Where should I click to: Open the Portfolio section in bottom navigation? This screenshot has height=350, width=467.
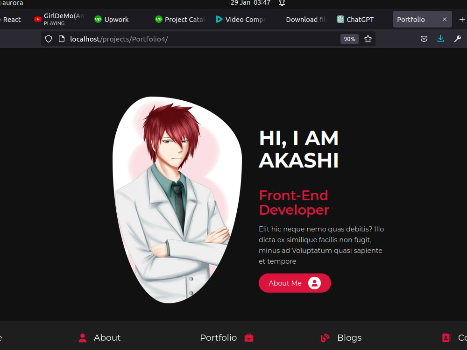point(226,338)
